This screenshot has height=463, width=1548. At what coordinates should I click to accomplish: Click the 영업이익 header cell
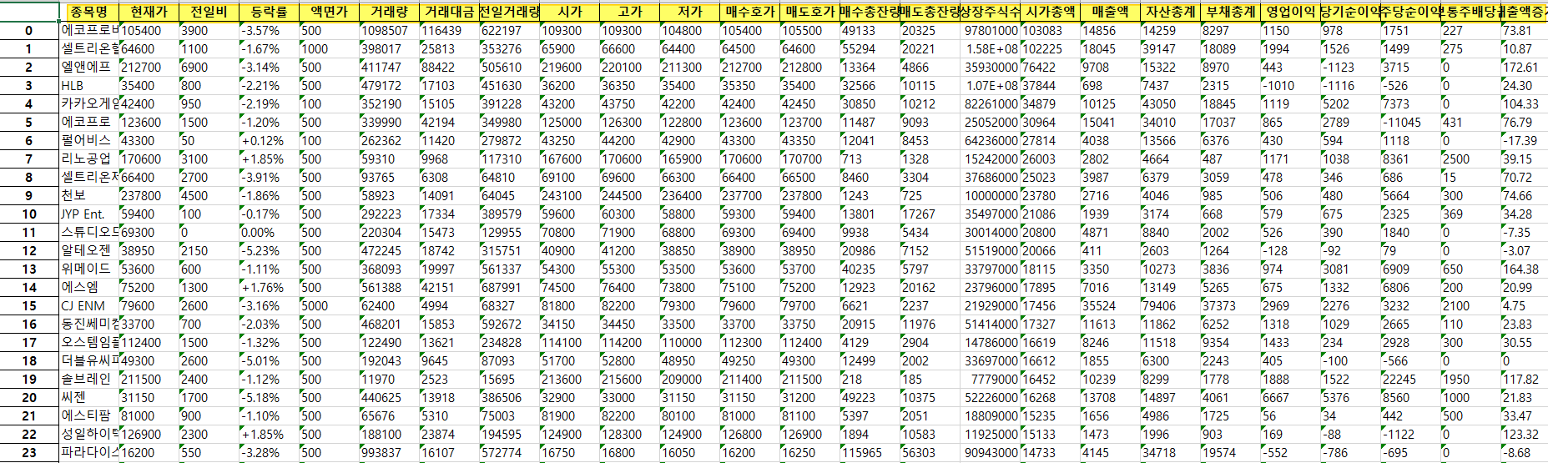(x=1291, y=12)
